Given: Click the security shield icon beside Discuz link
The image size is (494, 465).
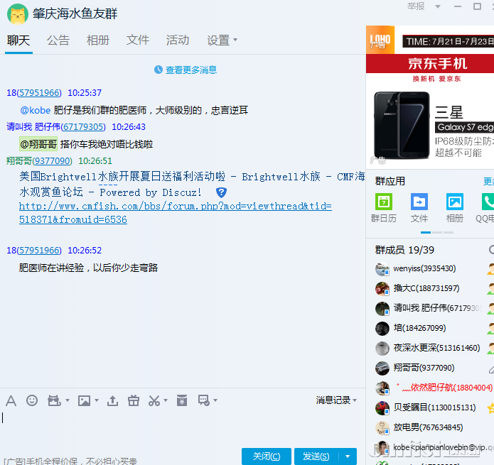Looking at the screenshot, I should (221, 192).
